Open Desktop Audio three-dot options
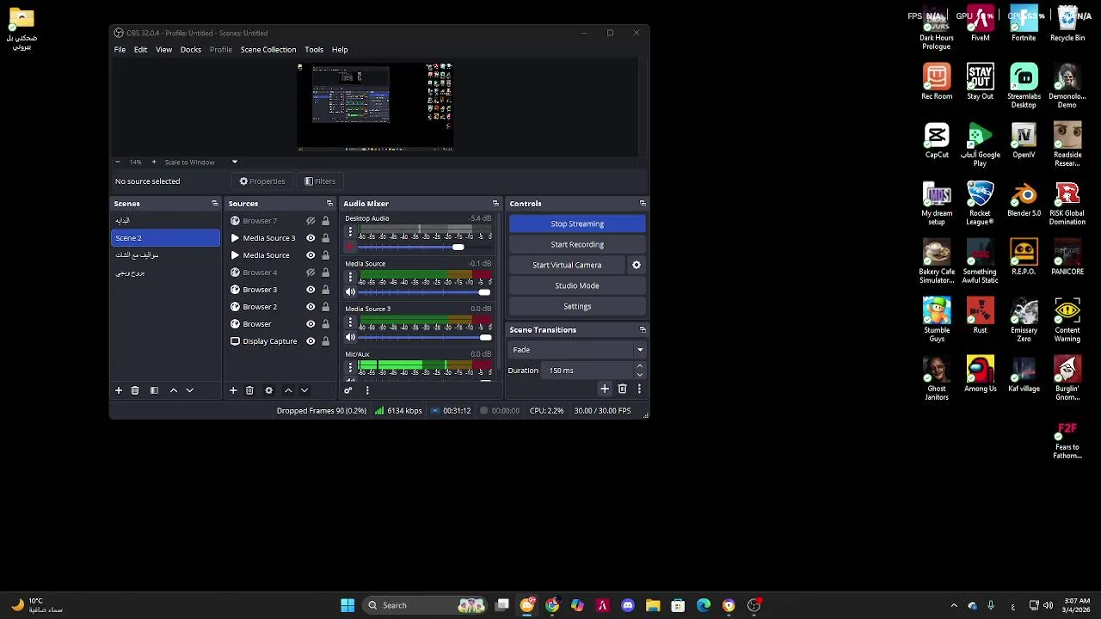This screenshot has width=1101, height=619. 350,232
